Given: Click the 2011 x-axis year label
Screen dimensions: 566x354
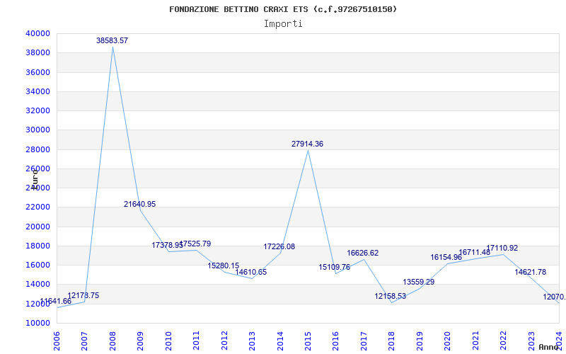Looking at the screenshot, I should pyautogui.click(x=197, y=341).
